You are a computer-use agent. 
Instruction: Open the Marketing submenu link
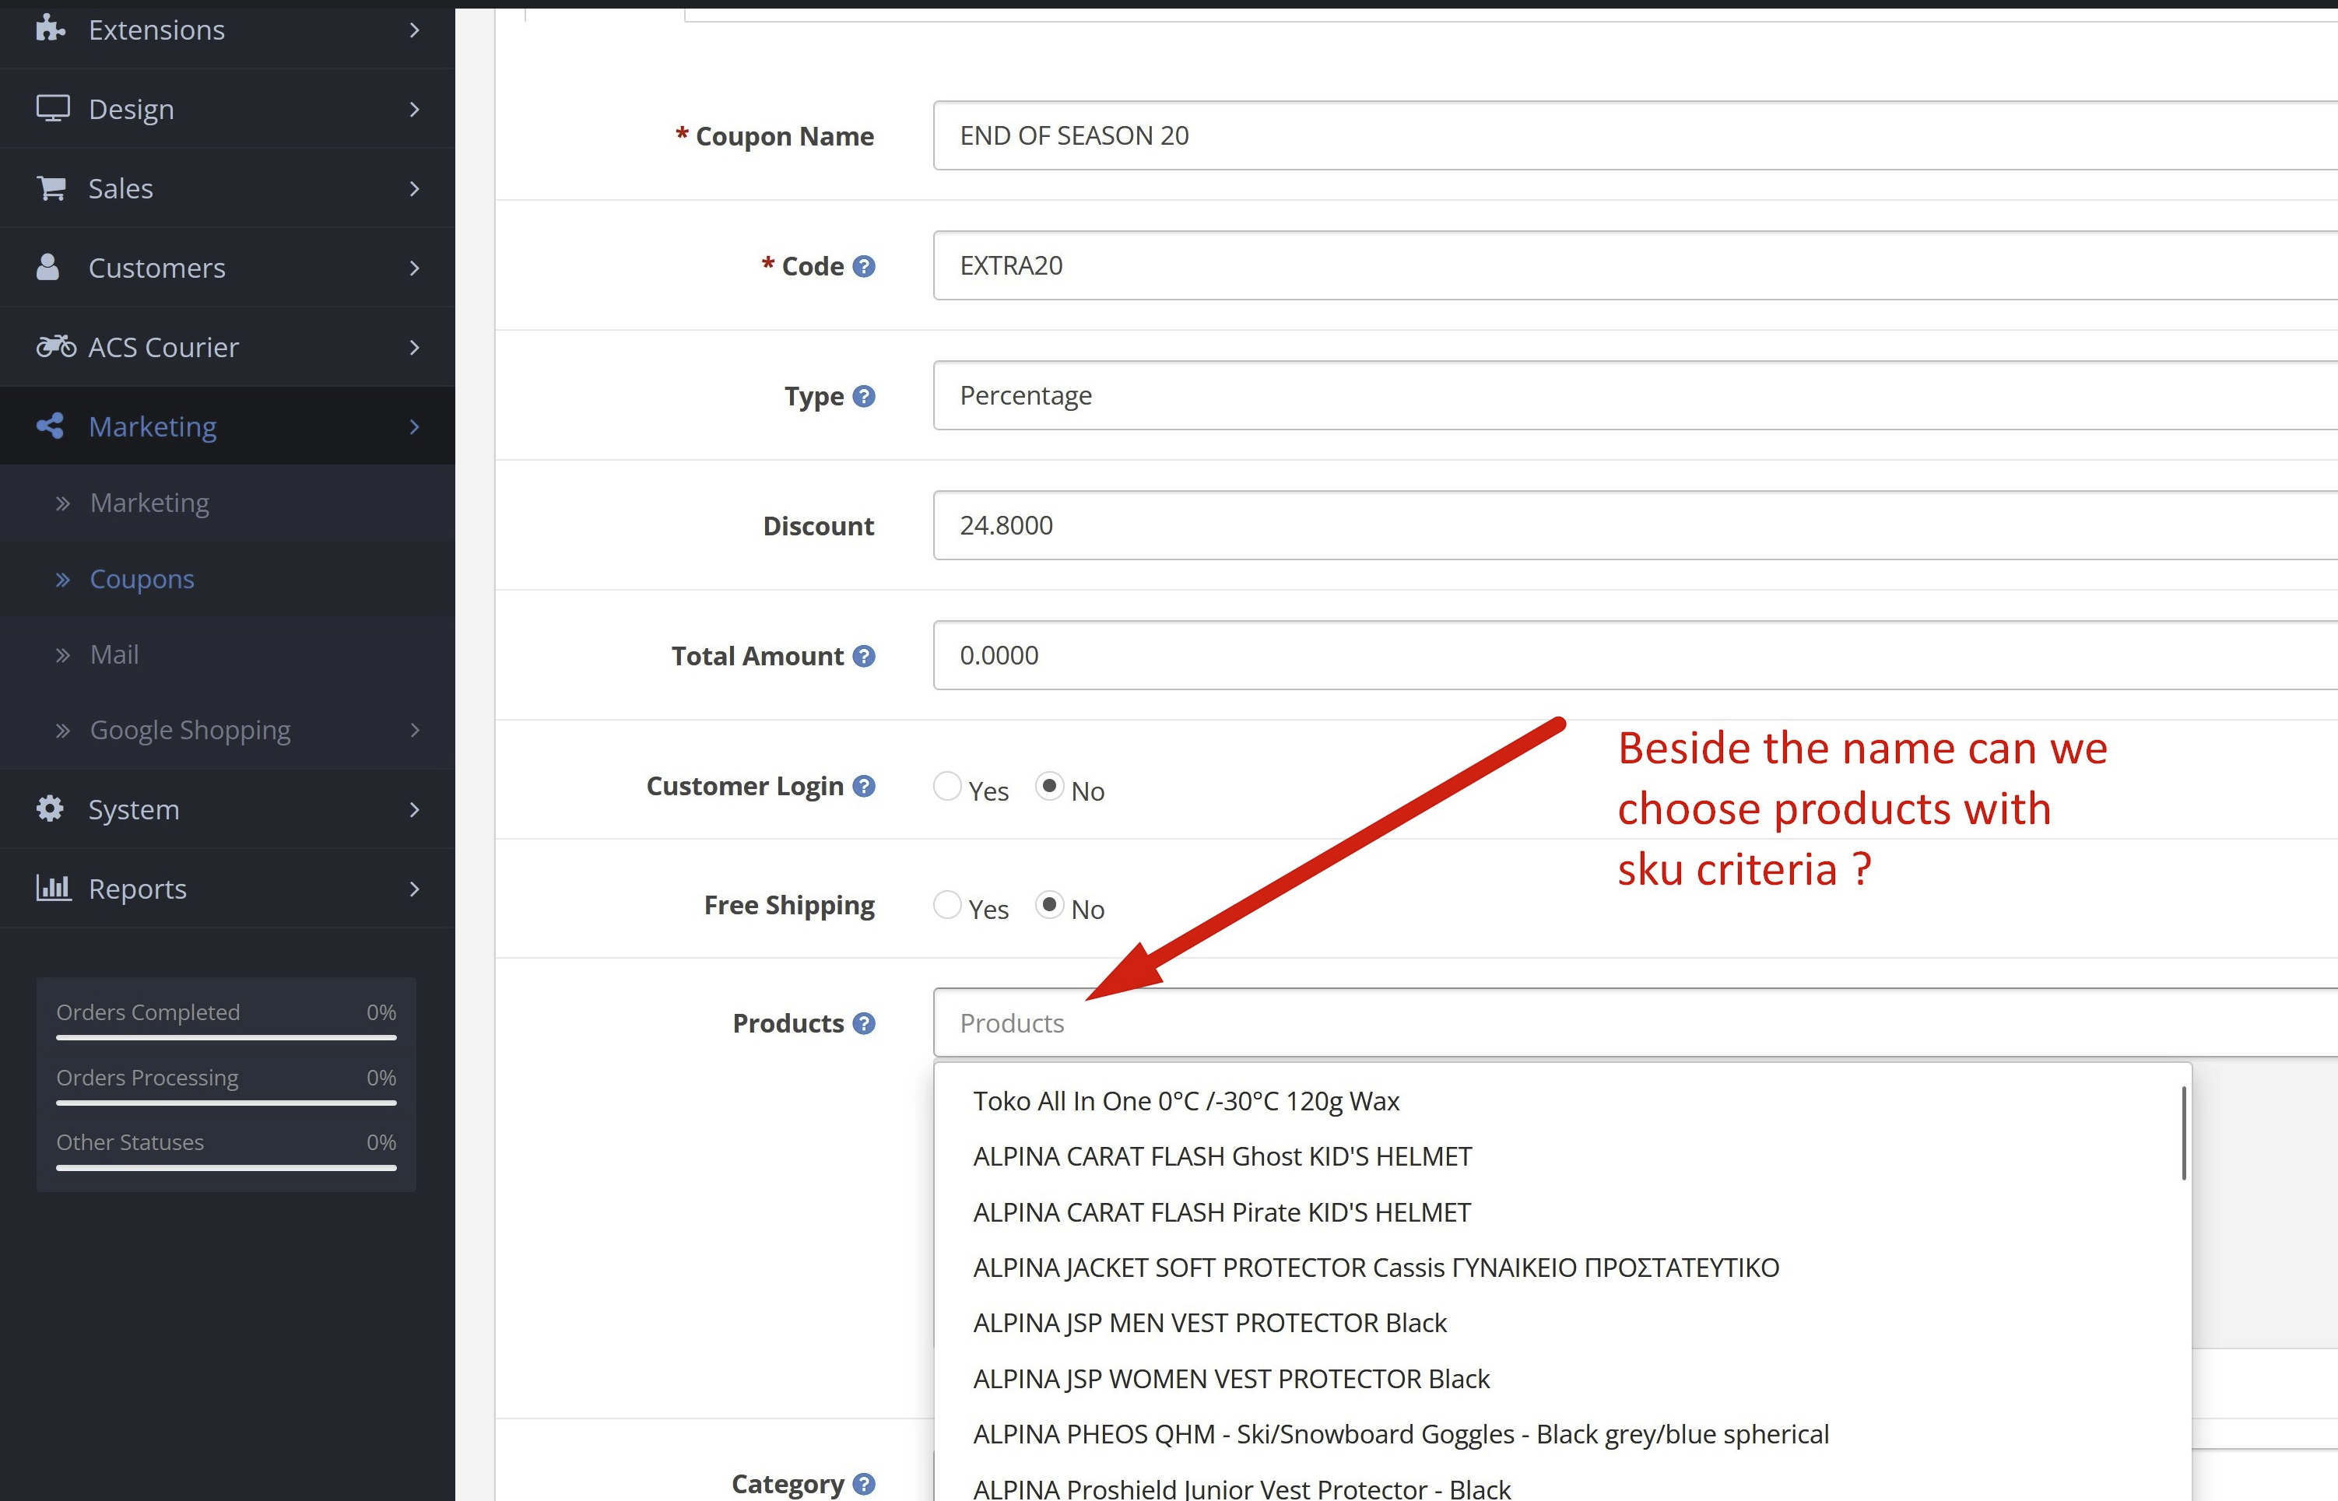(227, 503)
